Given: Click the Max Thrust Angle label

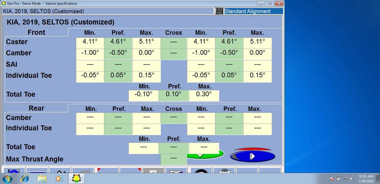Looking at the screenshot, I should pyautogui.click(x=35, y=159).
